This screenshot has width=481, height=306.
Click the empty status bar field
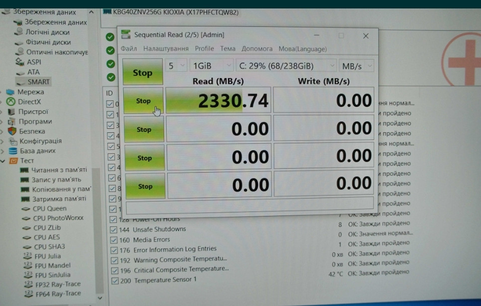pos(249,204)
